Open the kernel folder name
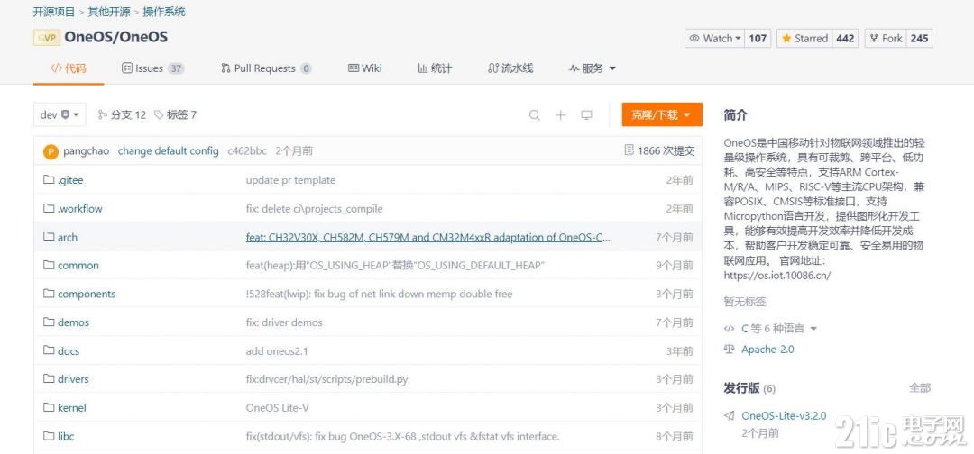 72,407
